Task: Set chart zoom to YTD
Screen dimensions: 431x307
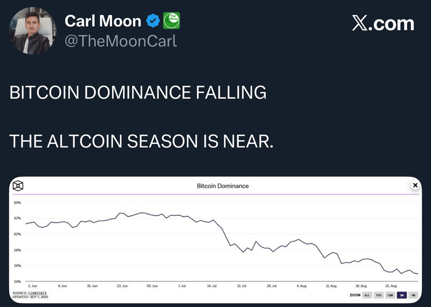Action: [x=379, y=295]
